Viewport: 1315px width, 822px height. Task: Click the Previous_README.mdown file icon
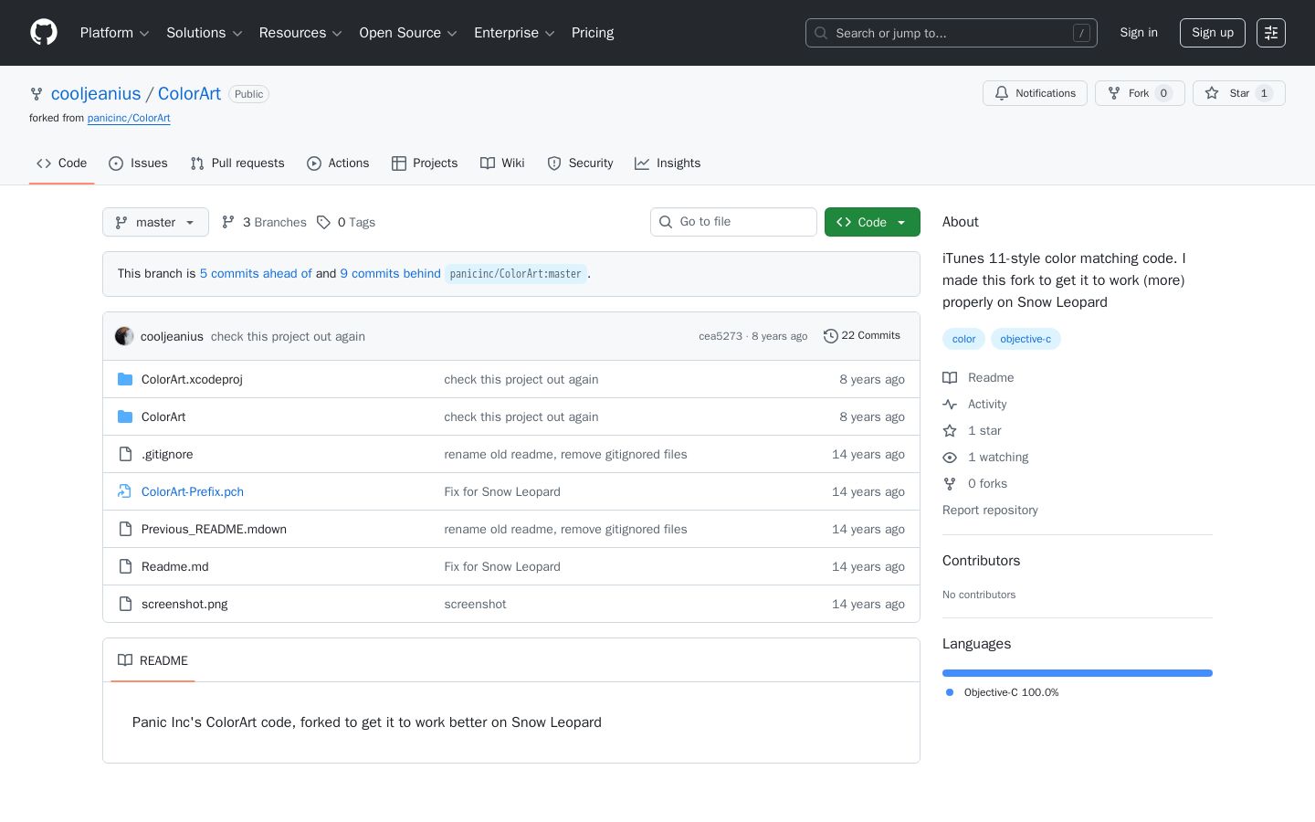tap(125, 529)
